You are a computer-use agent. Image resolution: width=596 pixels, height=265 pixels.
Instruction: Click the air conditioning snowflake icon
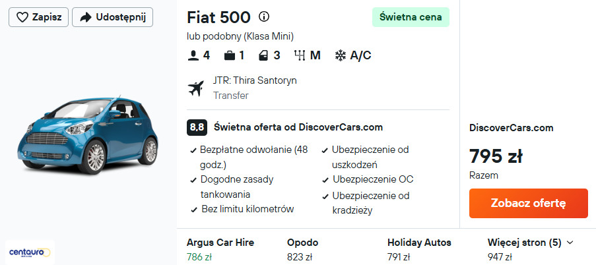(341, 55)
